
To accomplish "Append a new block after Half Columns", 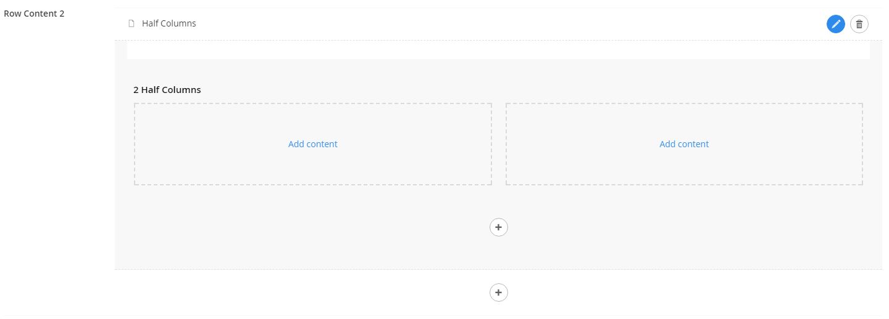I will pos(499,292).
